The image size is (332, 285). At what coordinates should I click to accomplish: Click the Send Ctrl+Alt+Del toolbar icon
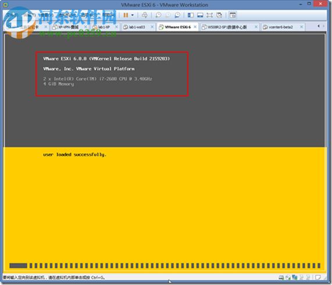pyautogui.click(x=145, y=15)
